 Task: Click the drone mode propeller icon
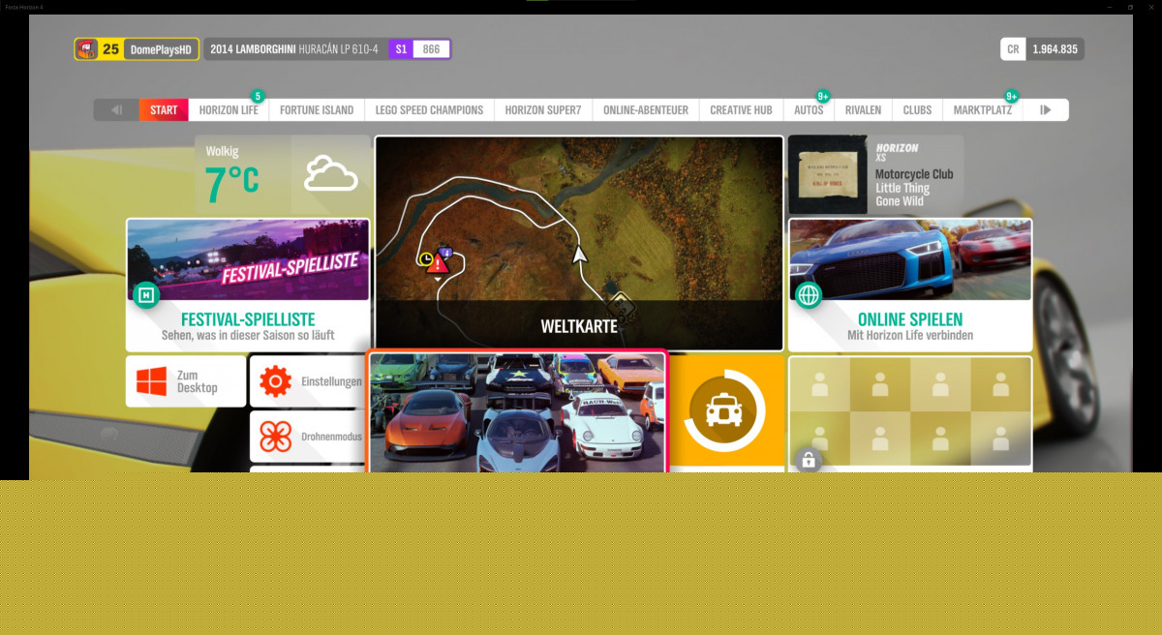[x=275, y=437]
